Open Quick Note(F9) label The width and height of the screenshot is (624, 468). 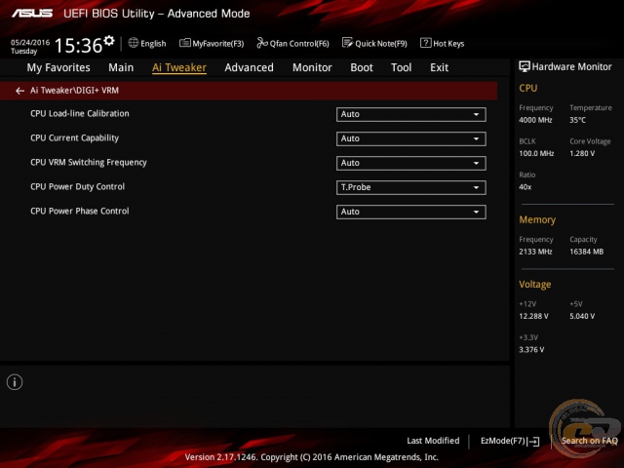(381, 43)
